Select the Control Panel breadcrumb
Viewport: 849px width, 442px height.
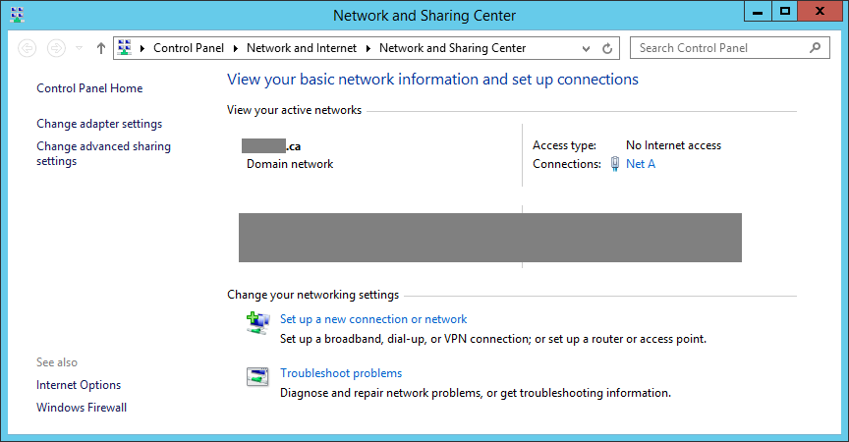(x=189, y=48)
